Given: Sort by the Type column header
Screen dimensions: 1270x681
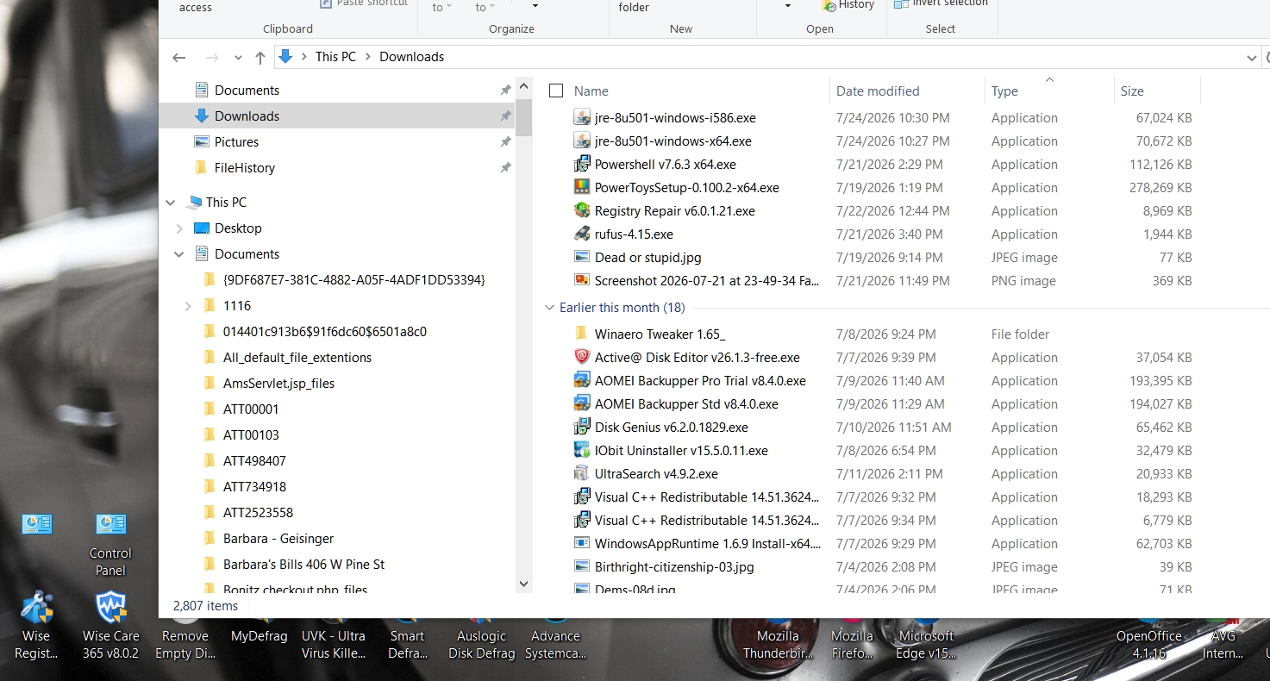Looking at the screenshot, I should (1004, 91).
